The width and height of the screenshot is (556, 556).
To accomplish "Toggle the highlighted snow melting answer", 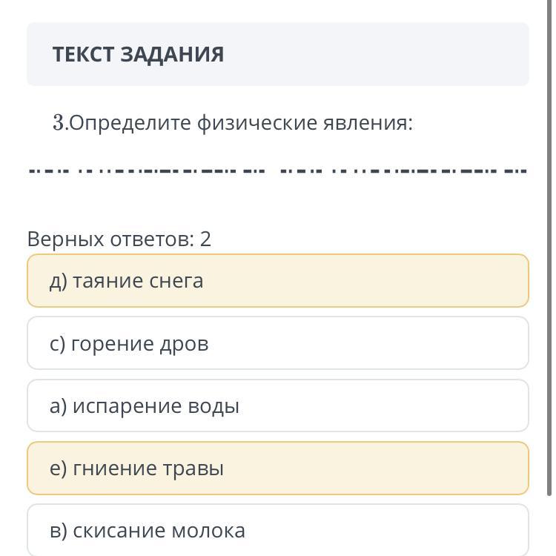I will point(277,281).
